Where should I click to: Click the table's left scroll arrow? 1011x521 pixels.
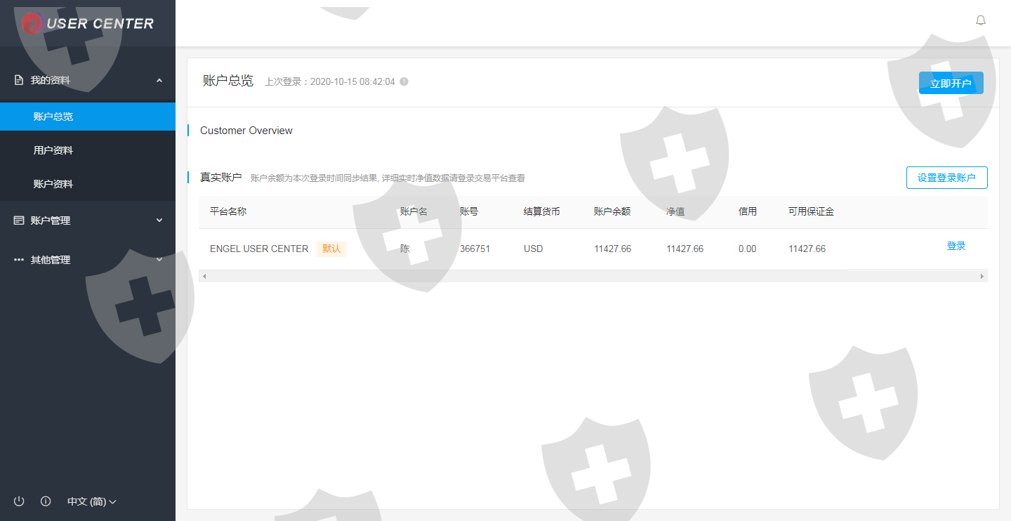[x=204, y=277]
